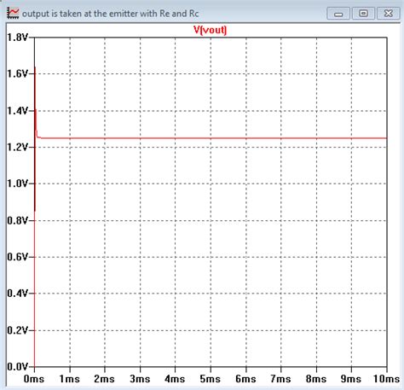Close the waveform plot window
The image size is (404, 390).
(388, 14)
